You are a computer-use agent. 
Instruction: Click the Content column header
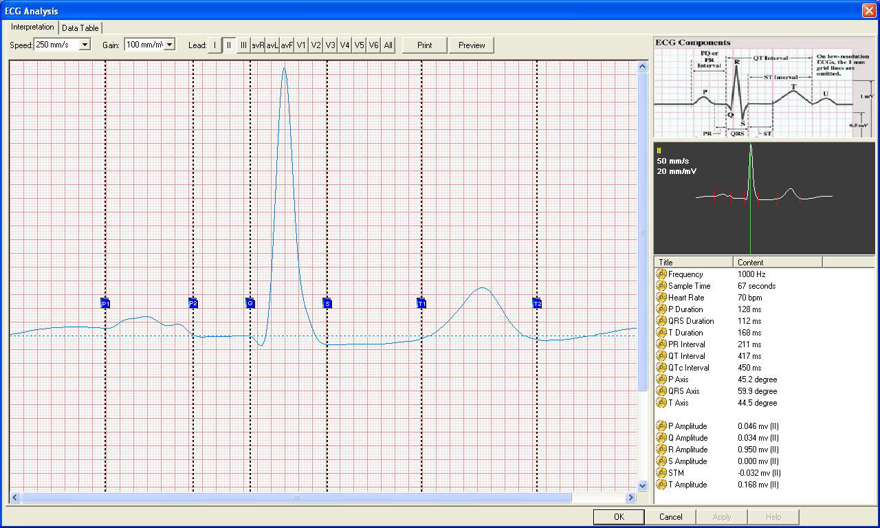tap(778, 262)
